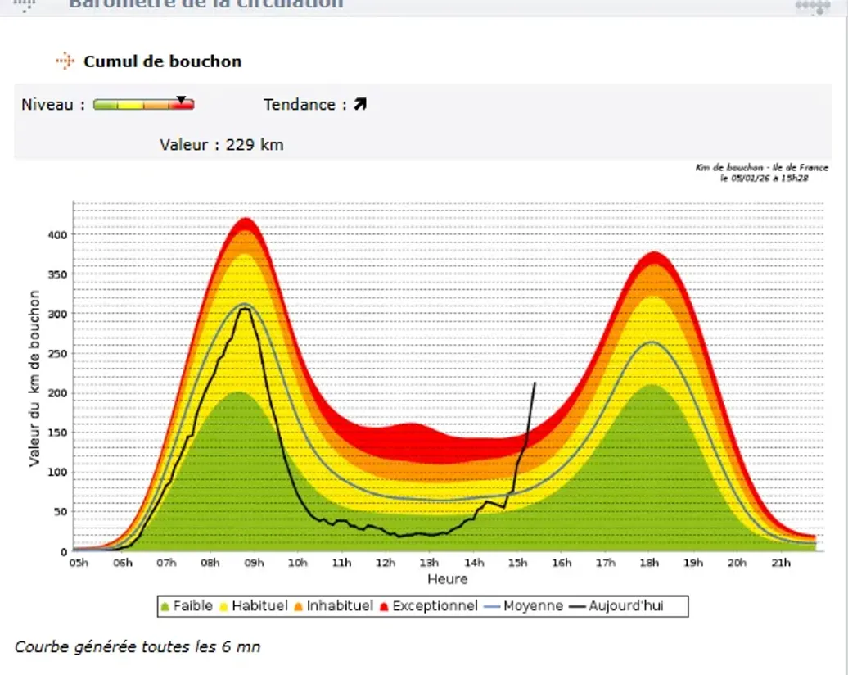Image resolution: width=848 pixels, height=675 pixels.
Task: Click the black triangle marker on the Niveau gauge
Action: 181,99
